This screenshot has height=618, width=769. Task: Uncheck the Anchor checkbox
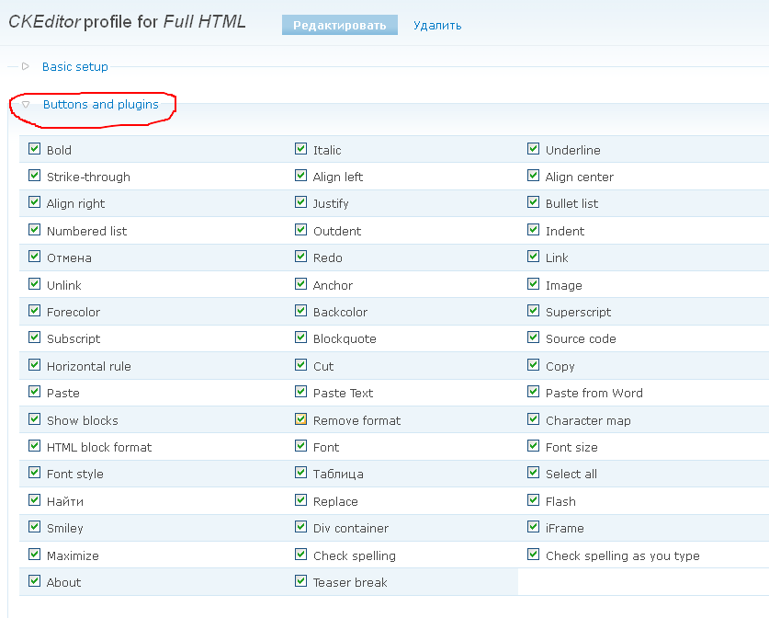coord(300,284)
